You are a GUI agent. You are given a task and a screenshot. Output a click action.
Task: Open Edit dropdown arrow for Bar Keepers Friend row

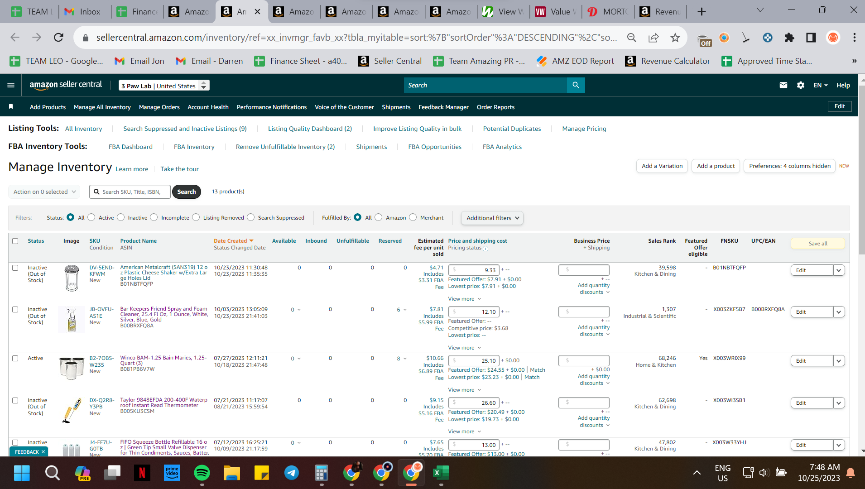pos(839,312)
